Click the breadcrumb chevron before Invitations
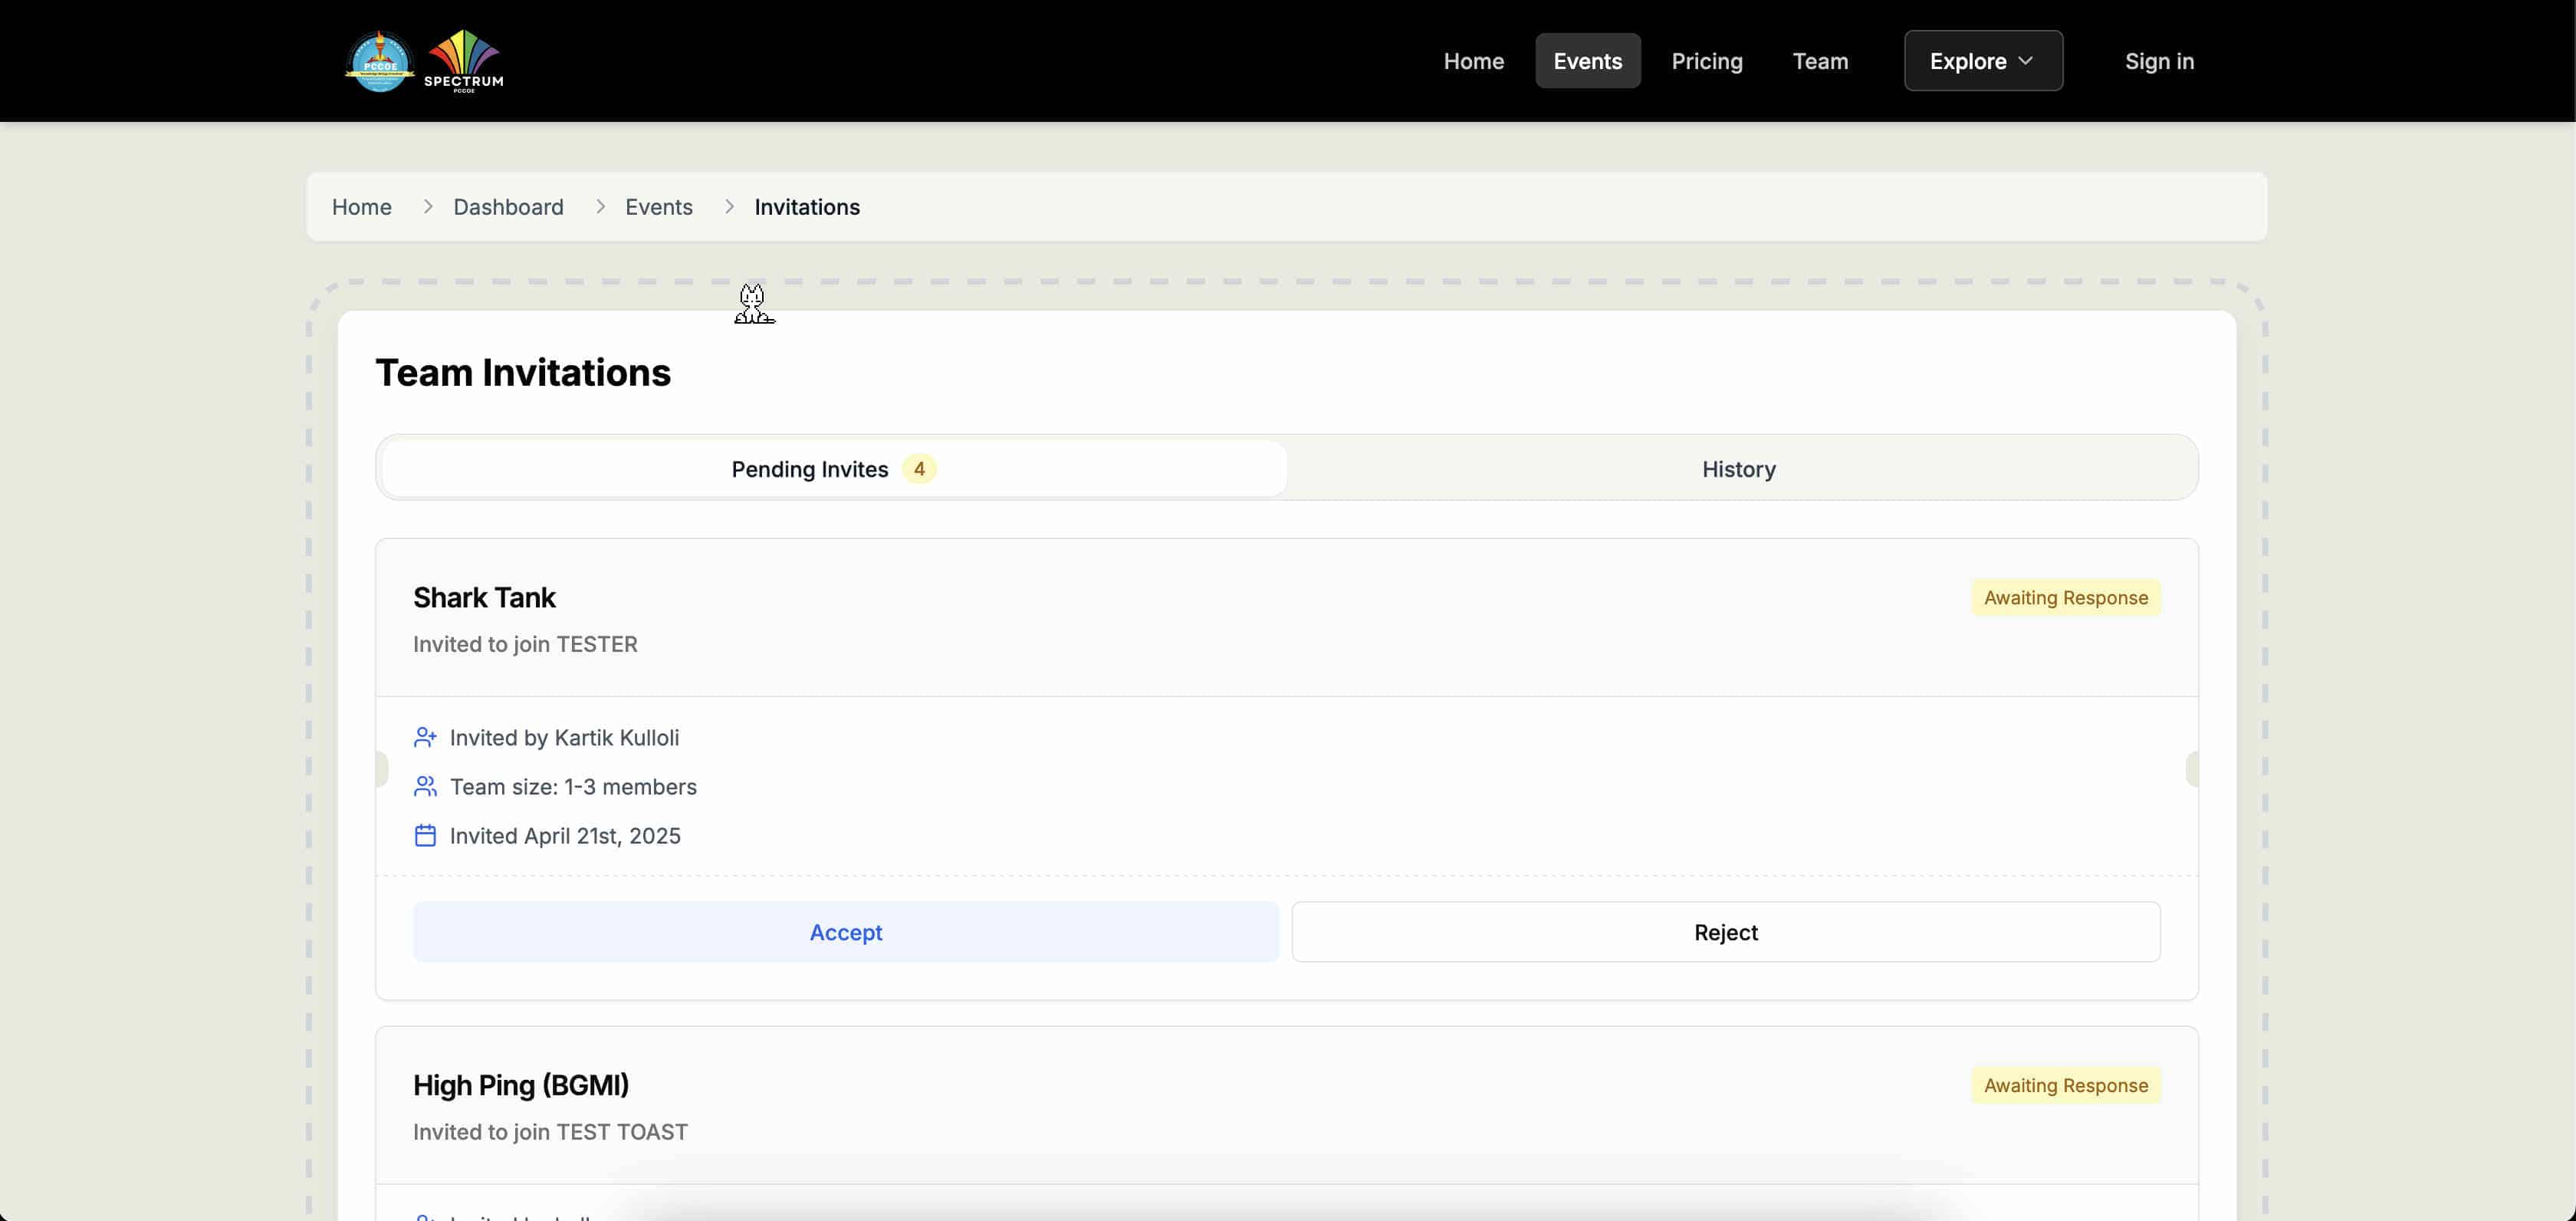 coord(729,206)
